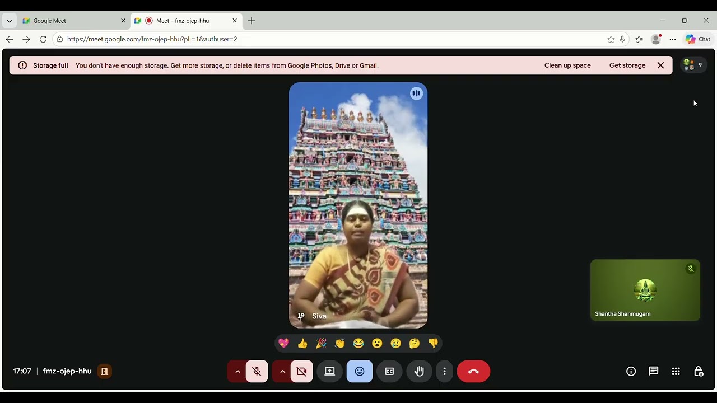
Task: Leave the call with red hang-up button
Action: pos(473,371)
